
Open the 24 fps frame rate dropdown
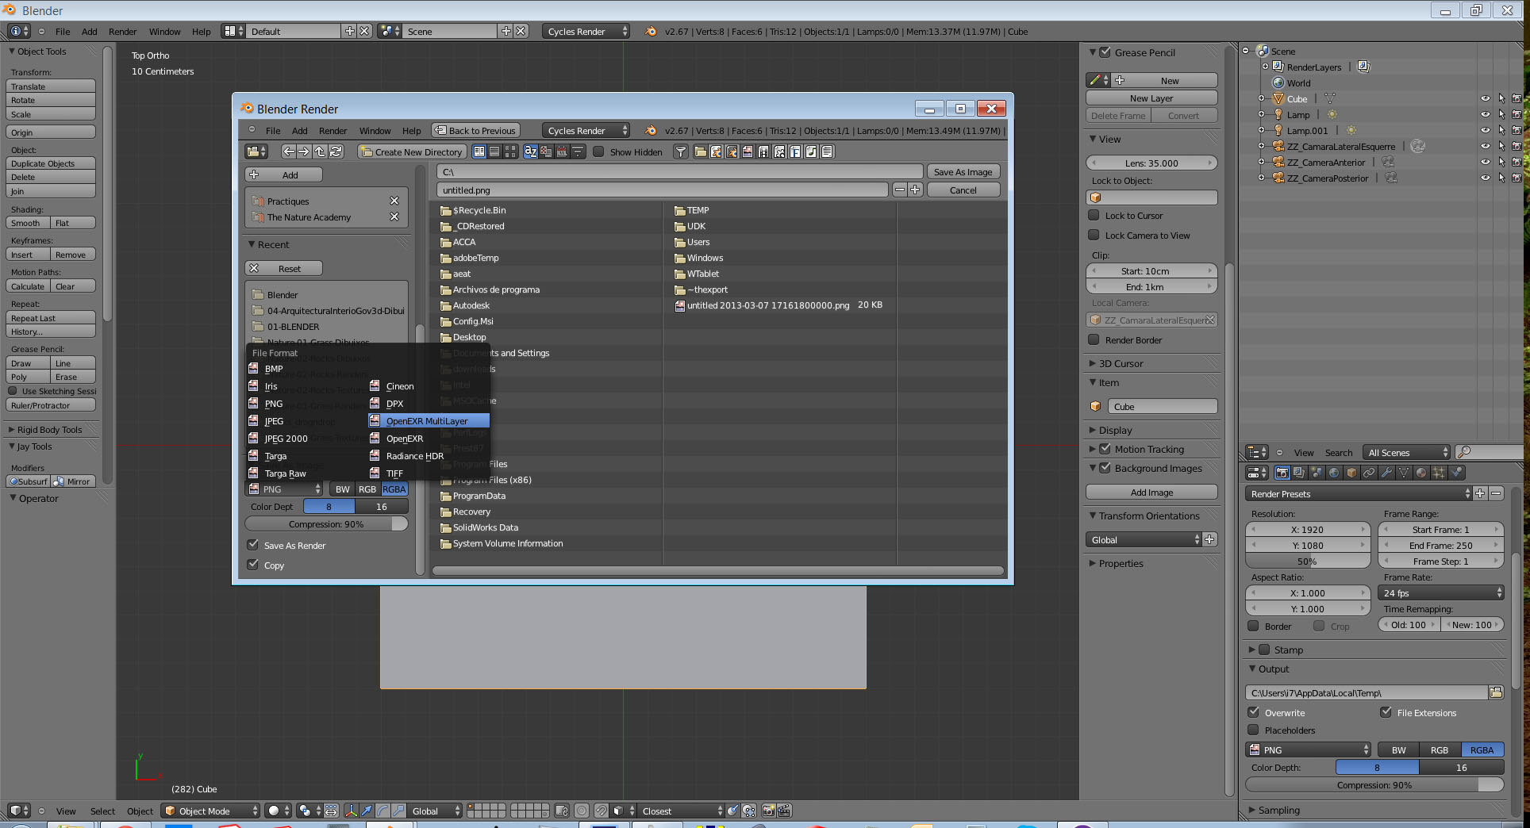[x=1441, y=592]
